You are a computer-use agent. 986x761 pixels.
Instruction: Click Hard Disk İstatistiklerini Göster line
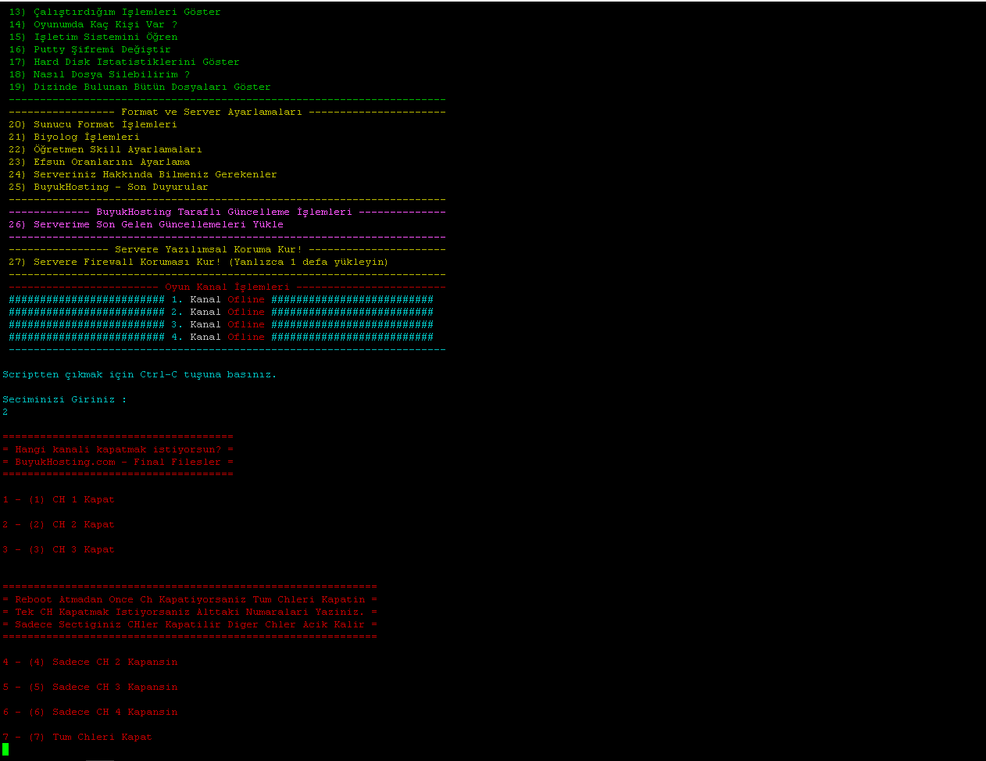click(x=124, y=63)
